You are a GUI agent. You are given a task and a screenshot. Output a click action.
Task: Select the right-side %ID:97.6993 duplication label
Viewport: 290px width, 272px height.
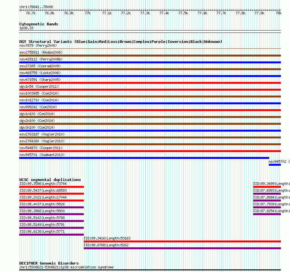[271, 190]
